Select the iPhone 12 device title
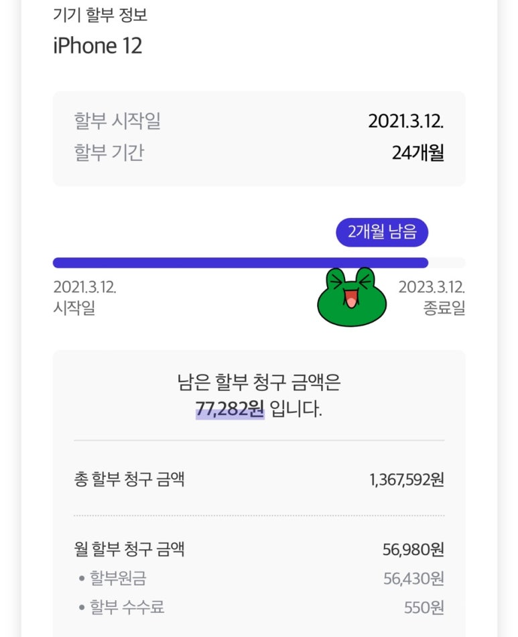 pos(97,46)
